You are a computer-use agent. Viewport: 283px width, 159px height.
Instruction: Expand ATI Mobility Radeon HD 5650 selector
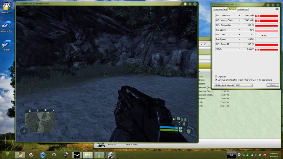[x=233, y=86]
